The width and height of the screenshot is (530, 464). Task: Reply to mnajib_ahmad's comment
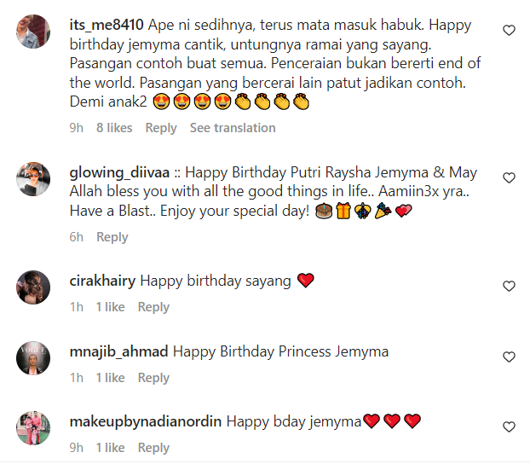click(153, 378)
